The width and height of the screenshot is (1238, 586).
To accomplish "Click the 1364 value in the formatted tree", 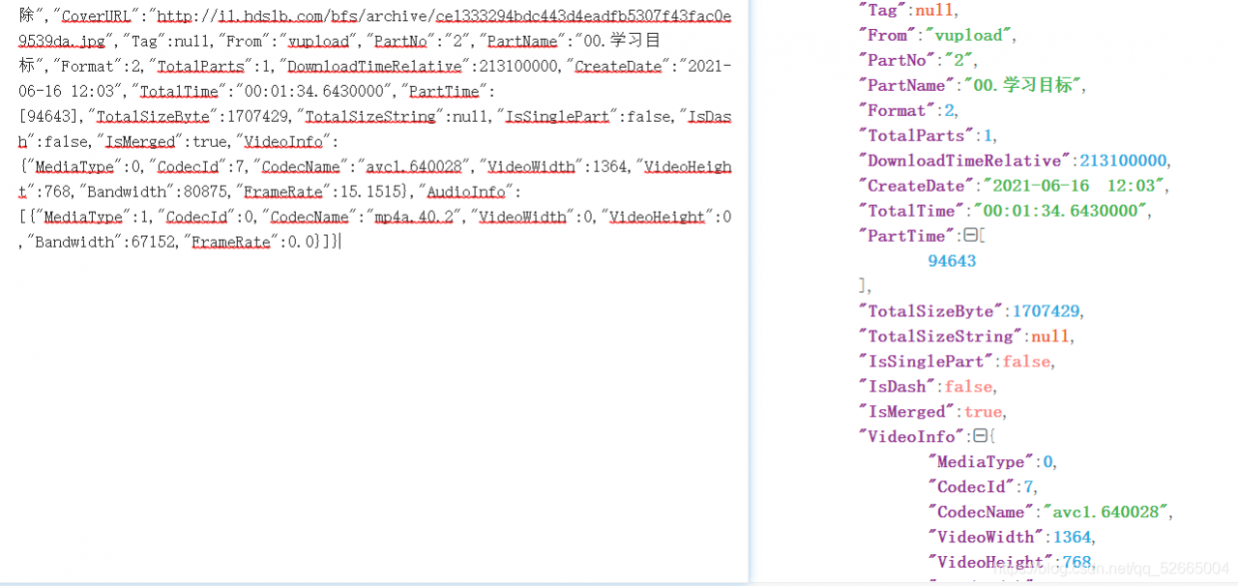I will tap(1072, 538).
